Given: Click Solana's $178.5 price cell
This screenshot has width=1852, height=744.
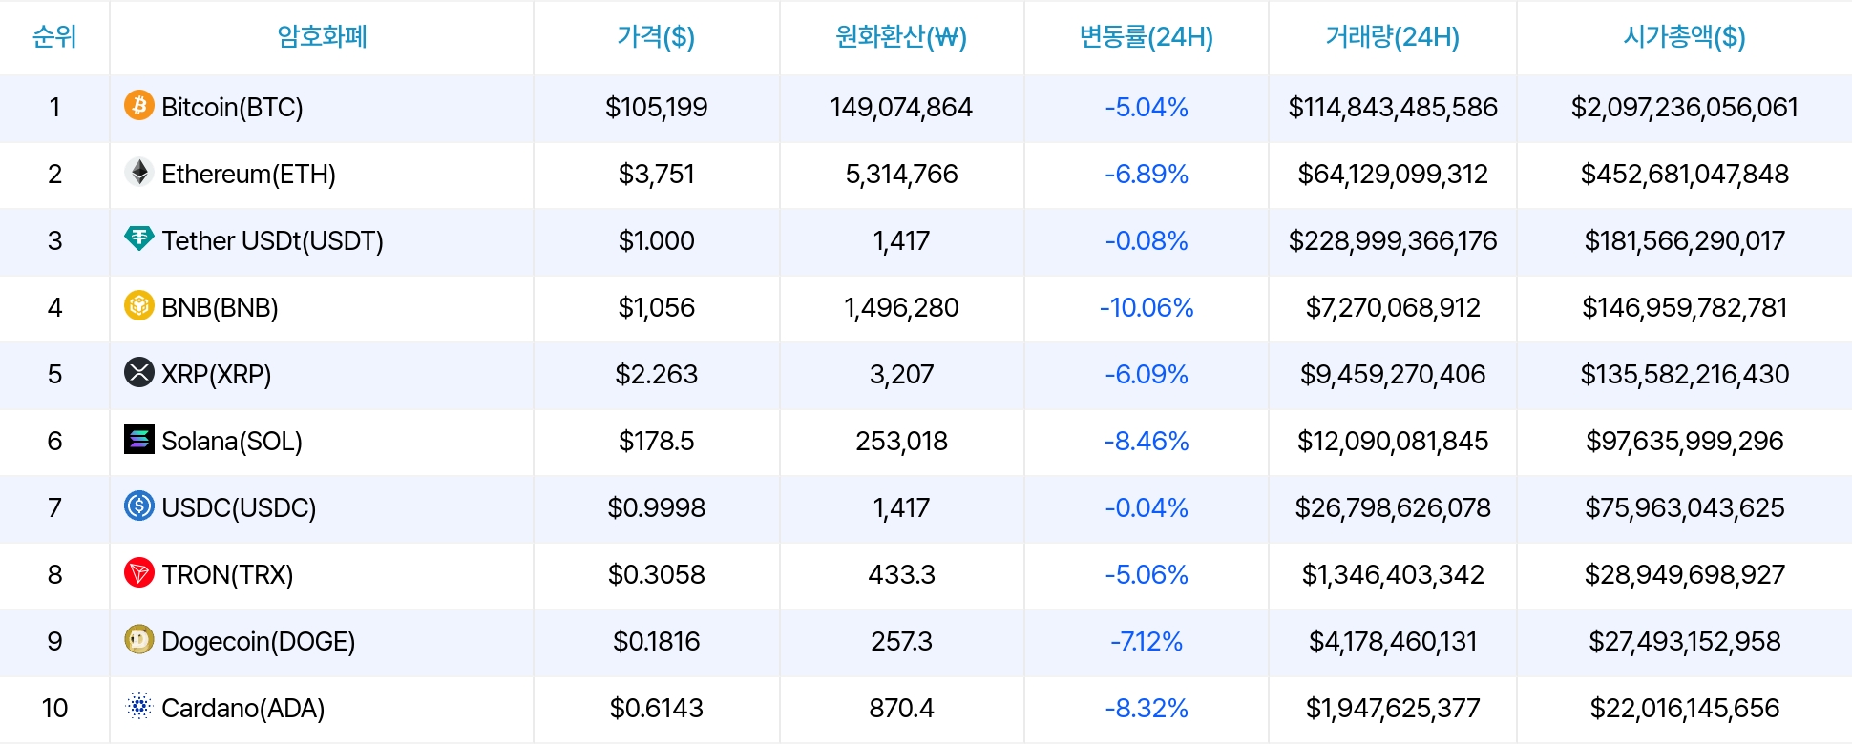Looking at the screenshot, I should [656, 441].
